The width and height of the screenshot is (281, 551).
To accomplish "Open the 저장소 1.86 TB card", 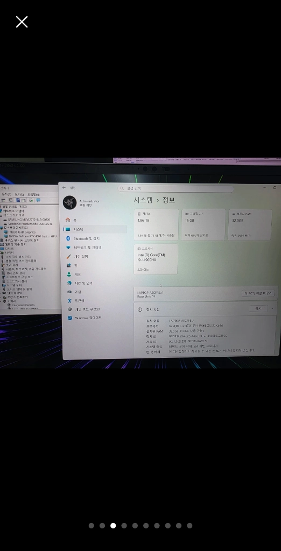I will coord(156,225).
